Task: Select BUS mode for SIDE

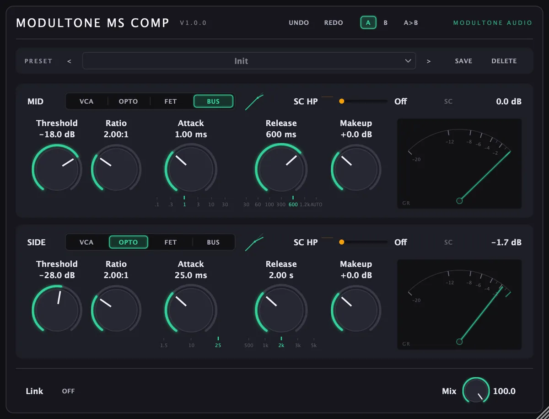Action: coord(213,242)
